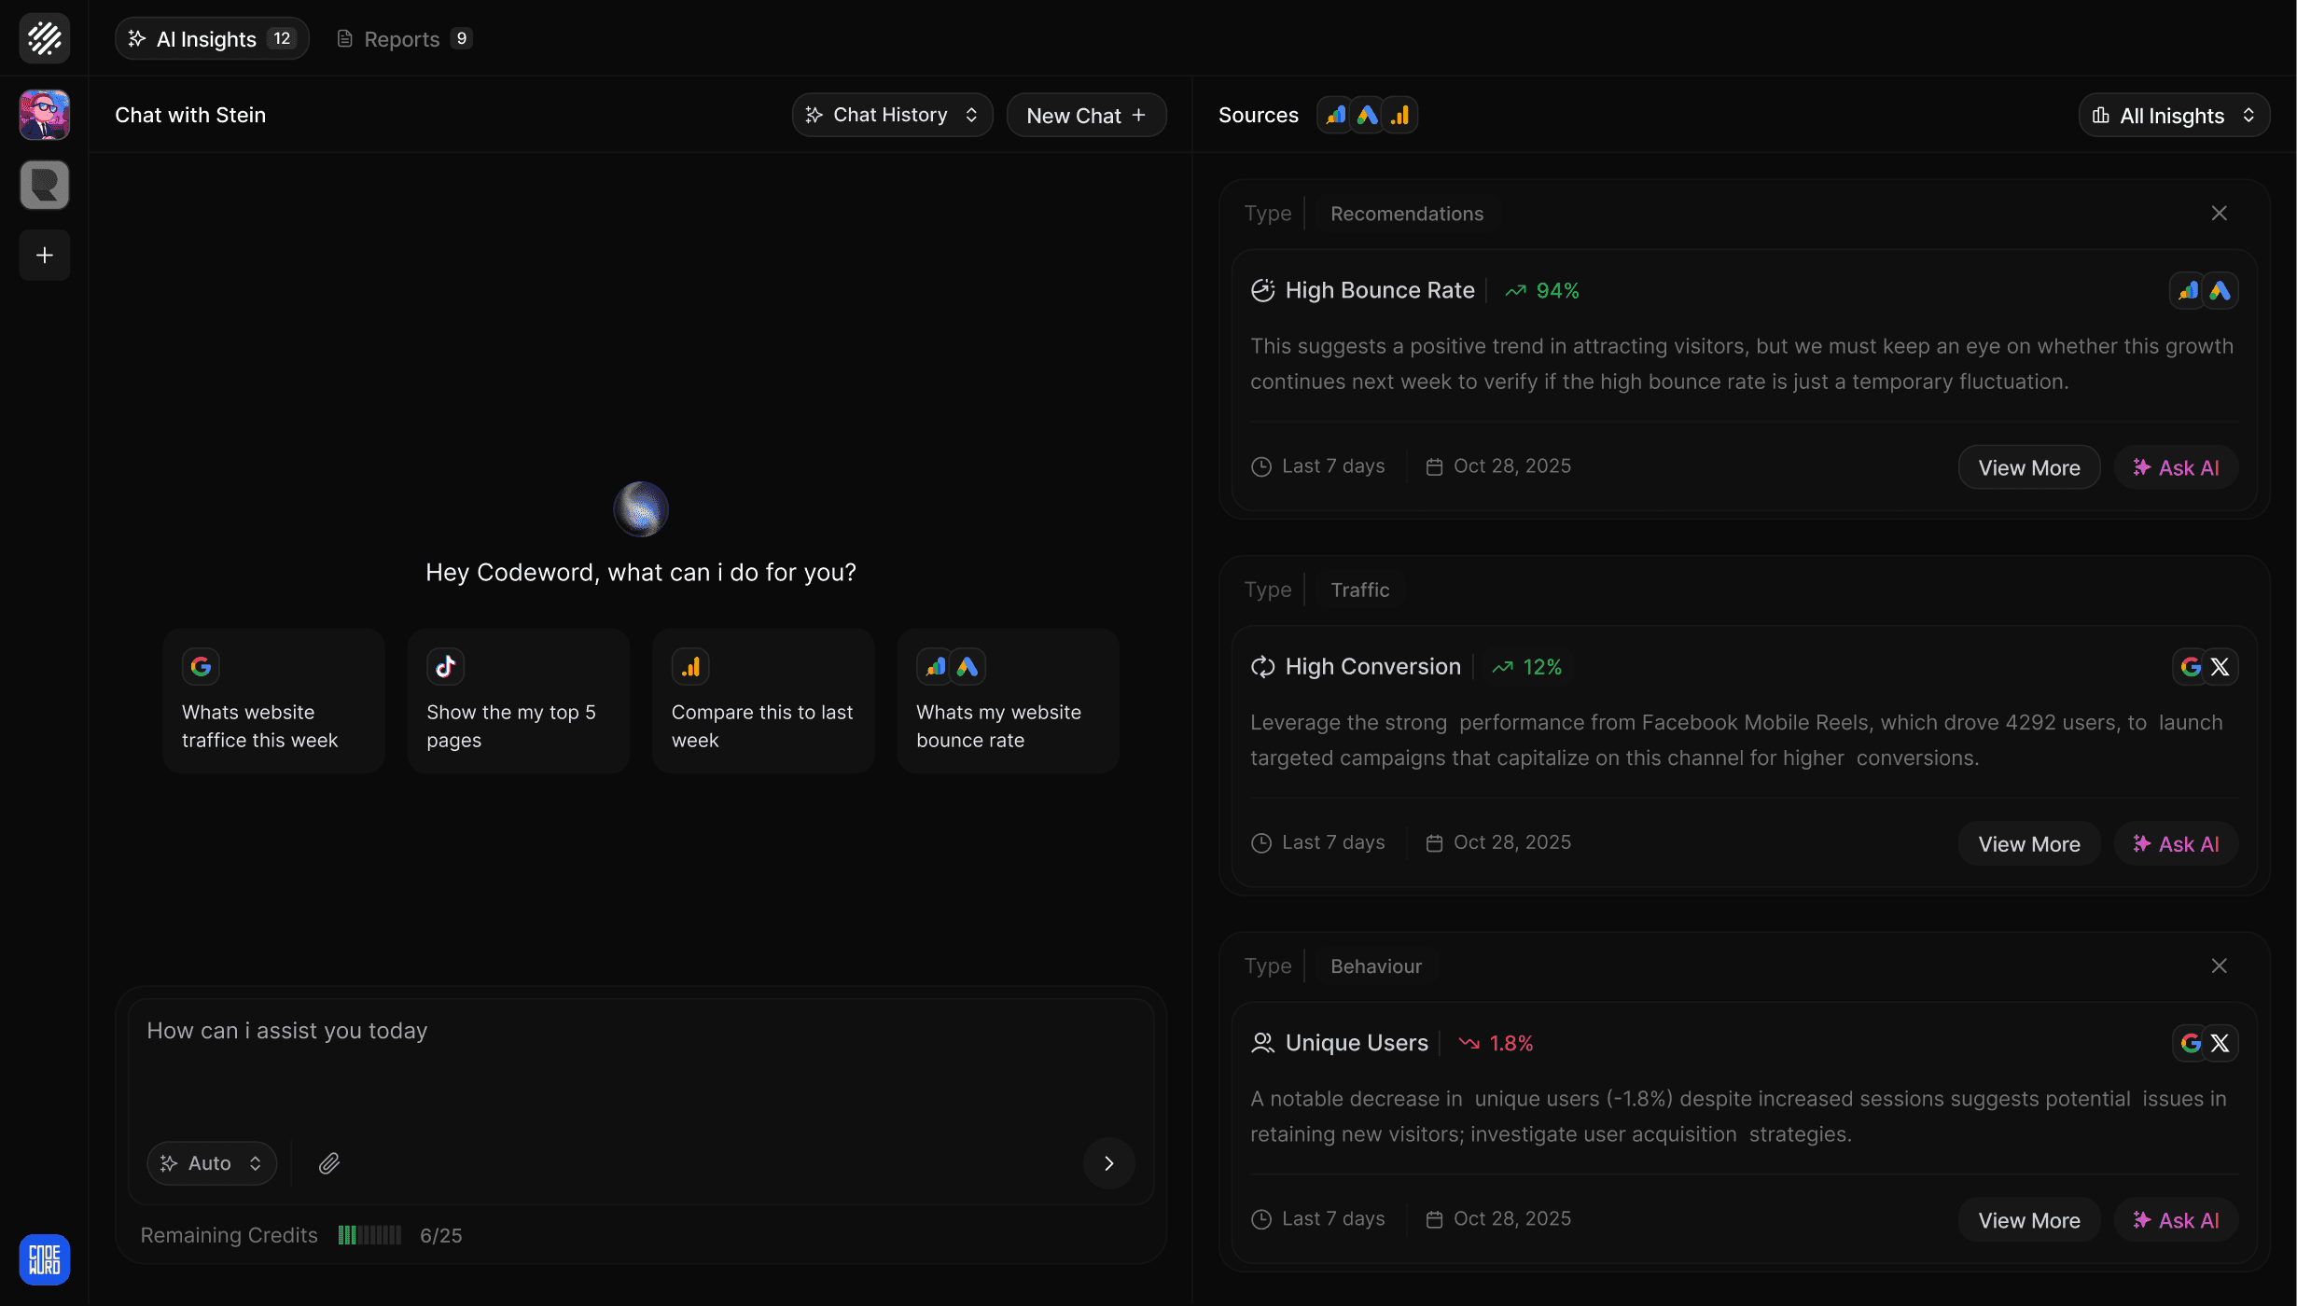Switch to the AI Insights tab
The image size is (2297, 1306).
(212, 38)
